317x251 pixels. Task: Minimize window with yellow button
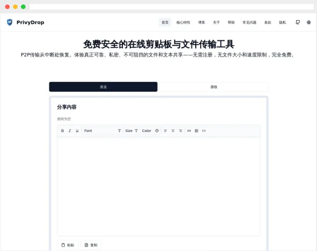coord(15,7)
